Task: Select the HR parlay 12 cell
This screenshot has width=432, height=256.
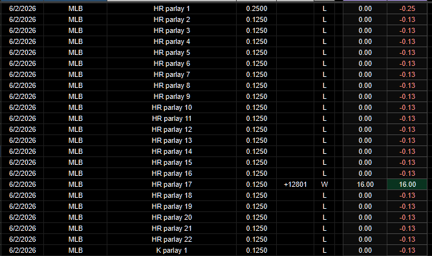Action: (x=171, y=129)
